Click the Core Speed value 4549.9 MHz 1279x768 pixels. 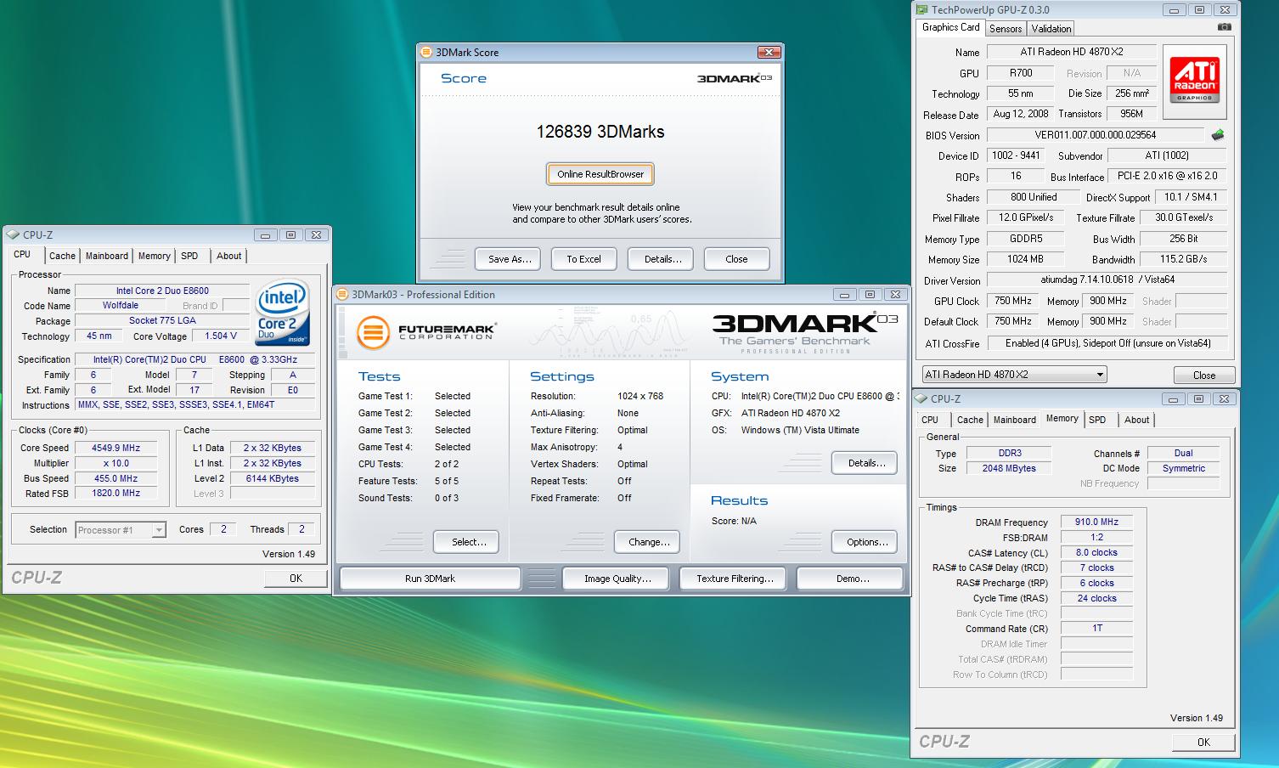click(116, 448)
